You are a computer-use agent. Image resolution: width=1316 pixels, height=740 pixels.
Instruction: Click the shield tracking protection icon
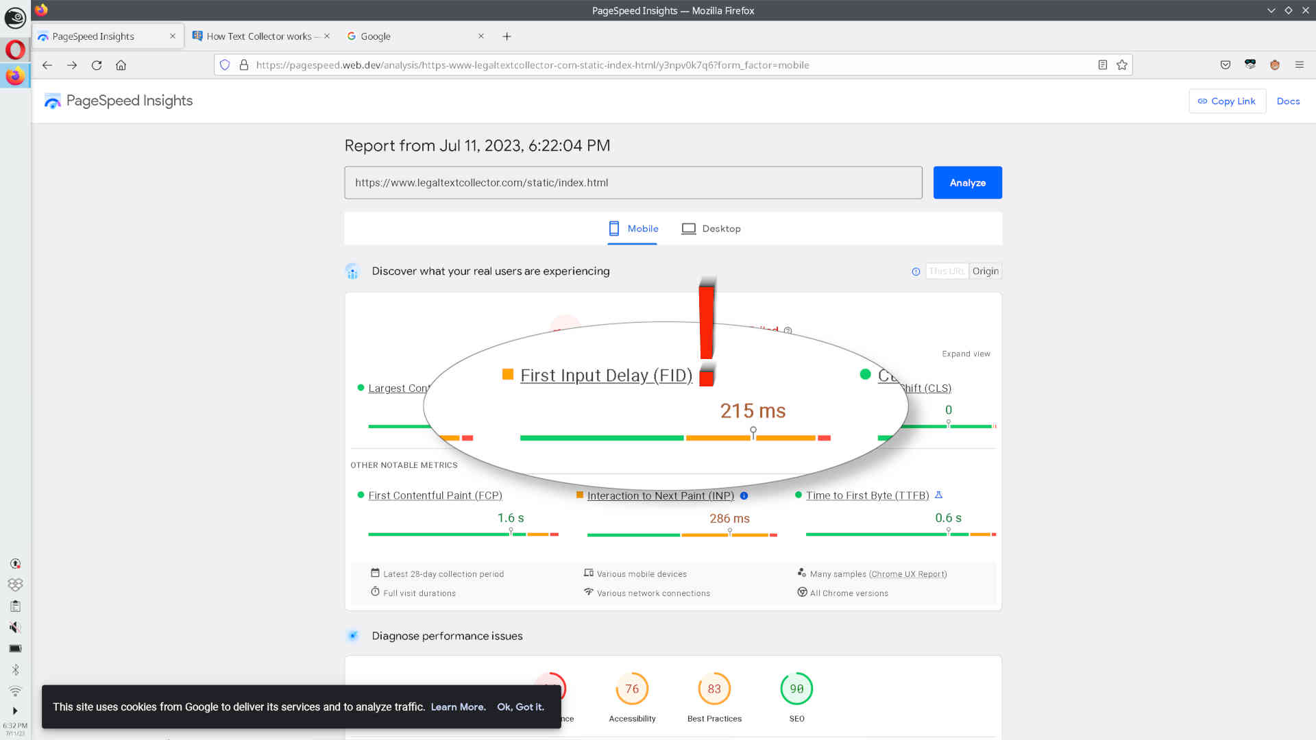coord(225,64)
